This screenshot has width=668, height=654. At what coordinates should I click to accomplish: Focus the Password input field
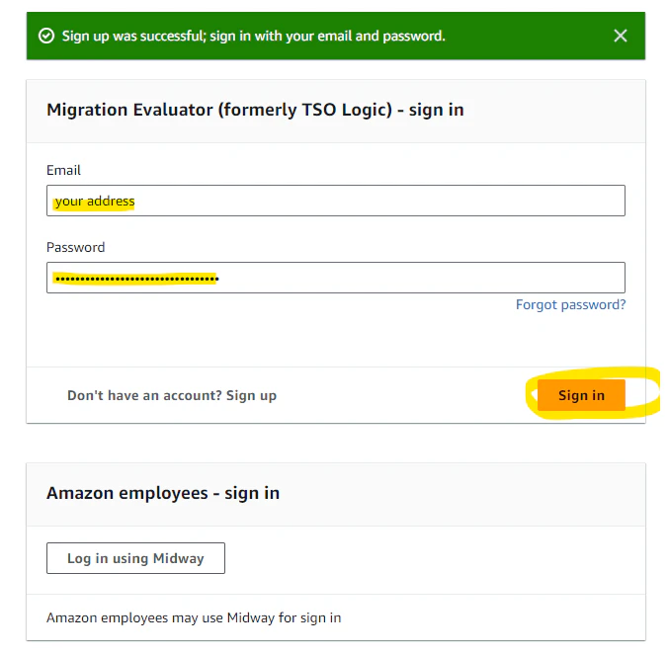[x=336, y=278]
